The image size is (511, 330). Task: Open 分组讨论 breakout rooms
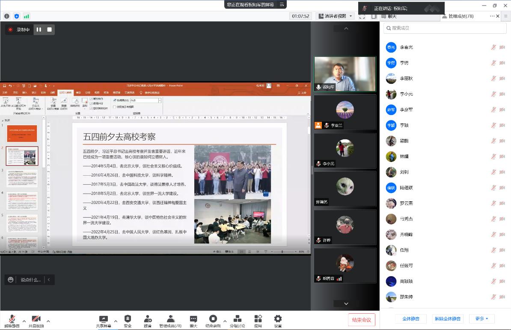click(x=237, y=320)
